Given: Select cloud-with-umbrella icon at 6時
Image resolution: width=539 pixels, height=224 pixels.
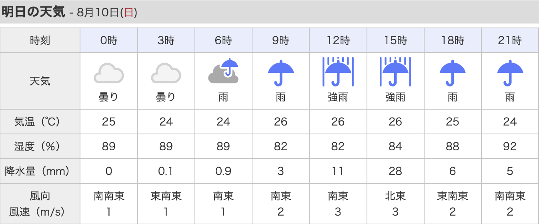Looking at the screenshot, I should tap(223, 71).
